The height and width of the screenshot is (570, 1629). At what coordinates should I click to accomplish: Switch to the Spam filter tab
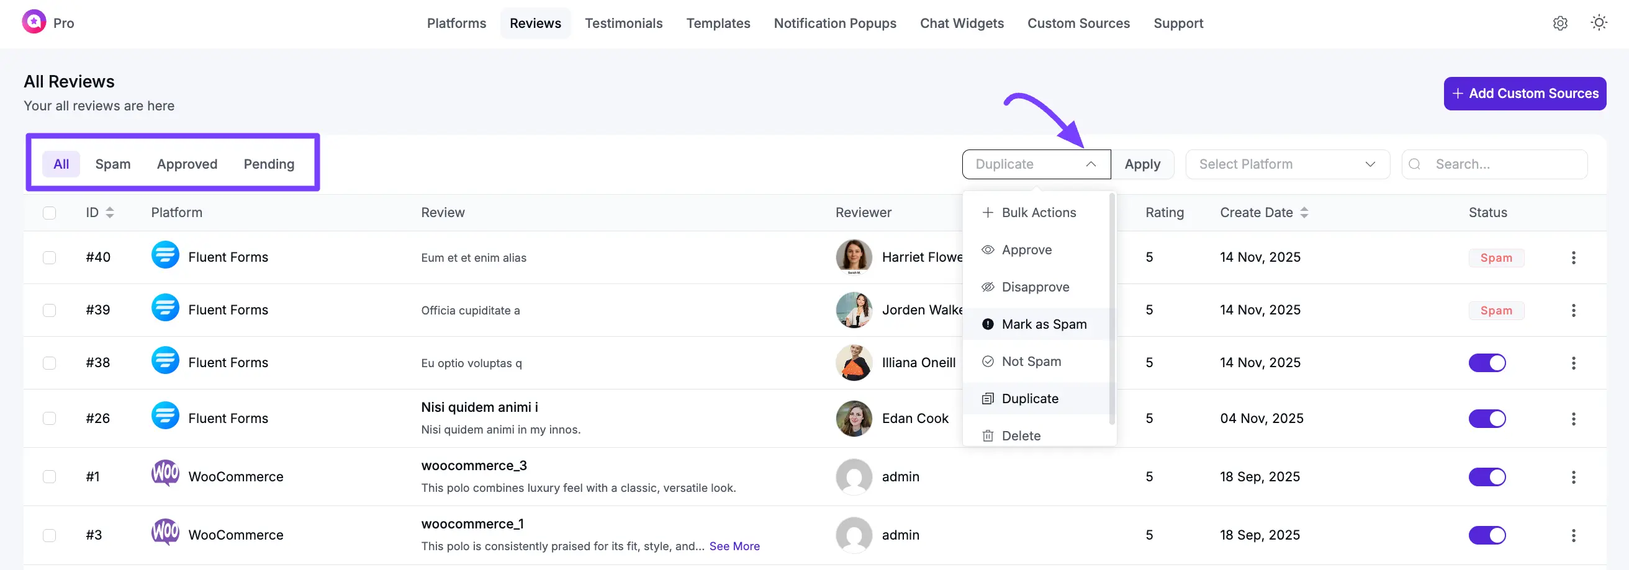pyautogui.click(x=112, y=164)
